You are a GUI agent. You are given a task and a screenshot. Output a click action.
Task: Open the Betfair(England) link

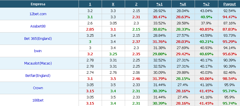[x=38, y=75]
